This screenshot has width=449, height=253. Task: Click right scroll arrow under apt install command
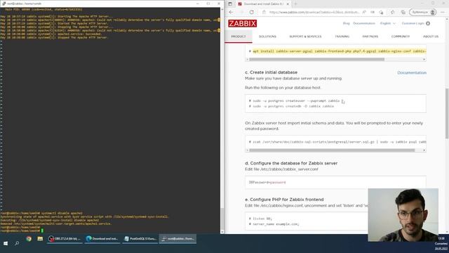pos(424,59)
